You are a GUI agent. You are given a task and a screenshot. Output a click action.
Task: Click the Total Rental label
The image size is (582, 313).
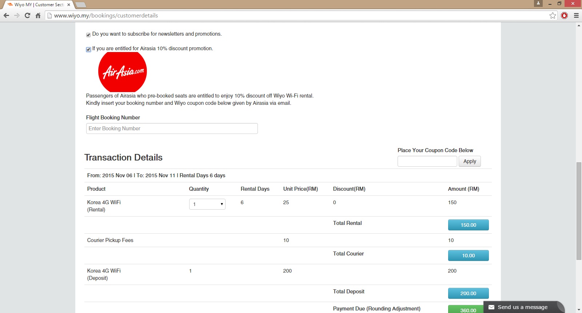tap(347, 223)
